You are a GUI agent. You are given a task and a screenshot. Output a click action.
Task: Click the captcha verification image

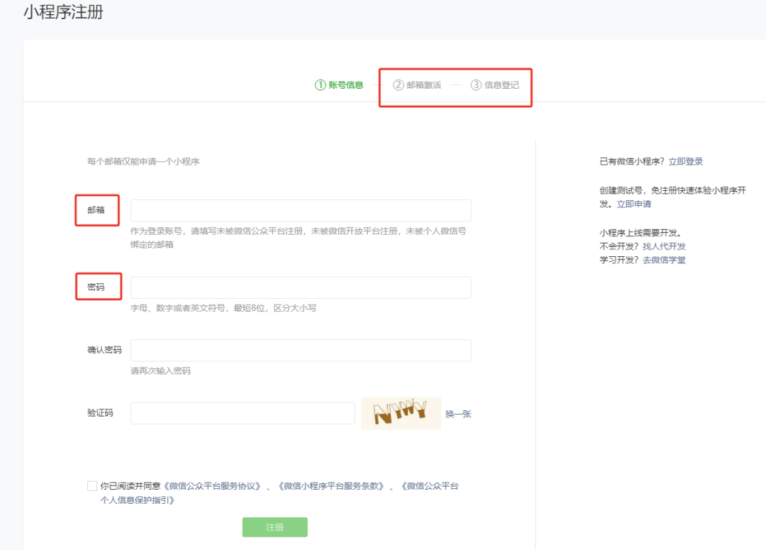[x=401, y=413]
